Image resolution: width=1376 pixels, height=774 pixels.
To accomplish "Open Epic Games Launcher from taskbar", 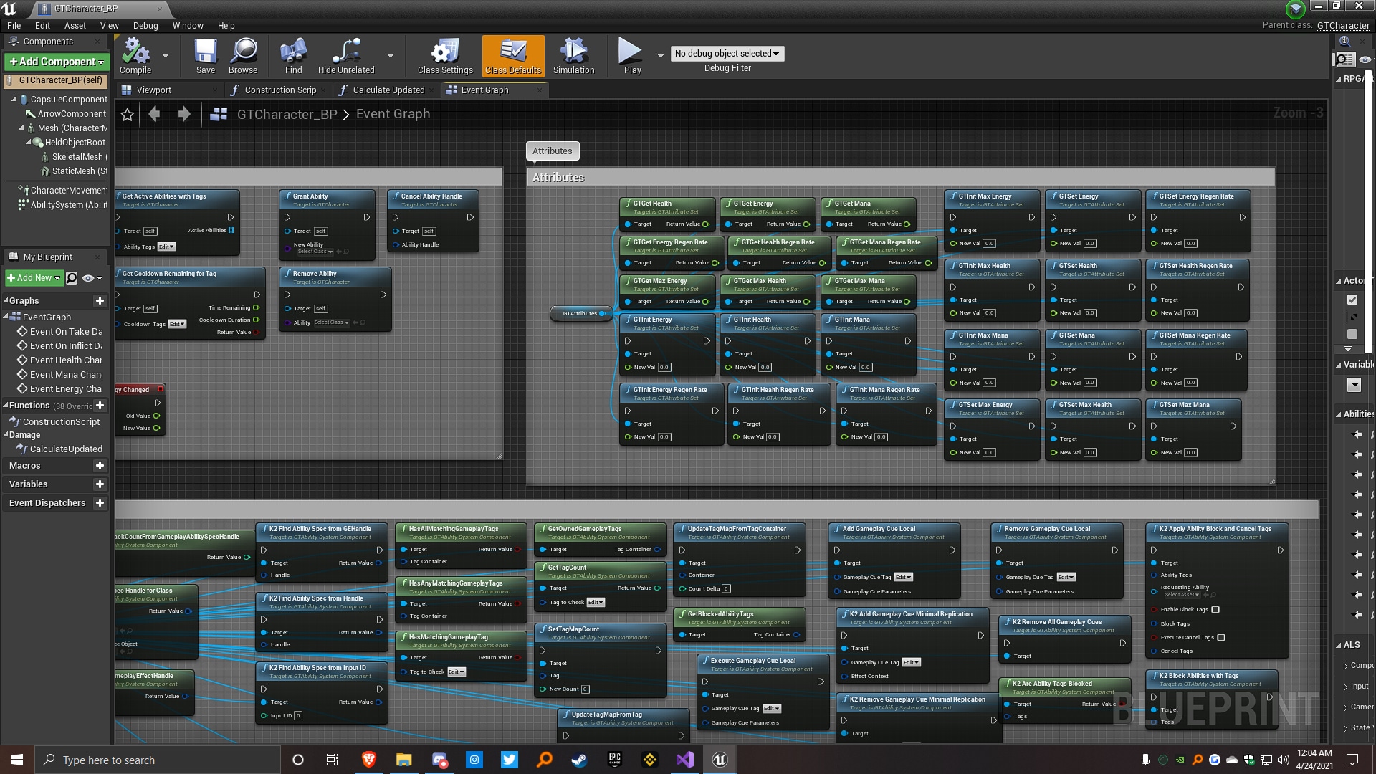I will (x=614, y=760).
